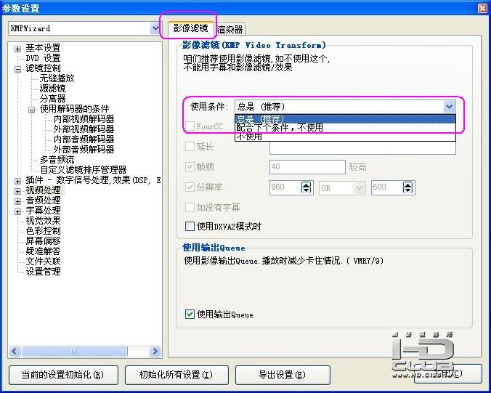
Task: Select DVD 设置 in the tree
Action: coord(43,58)
